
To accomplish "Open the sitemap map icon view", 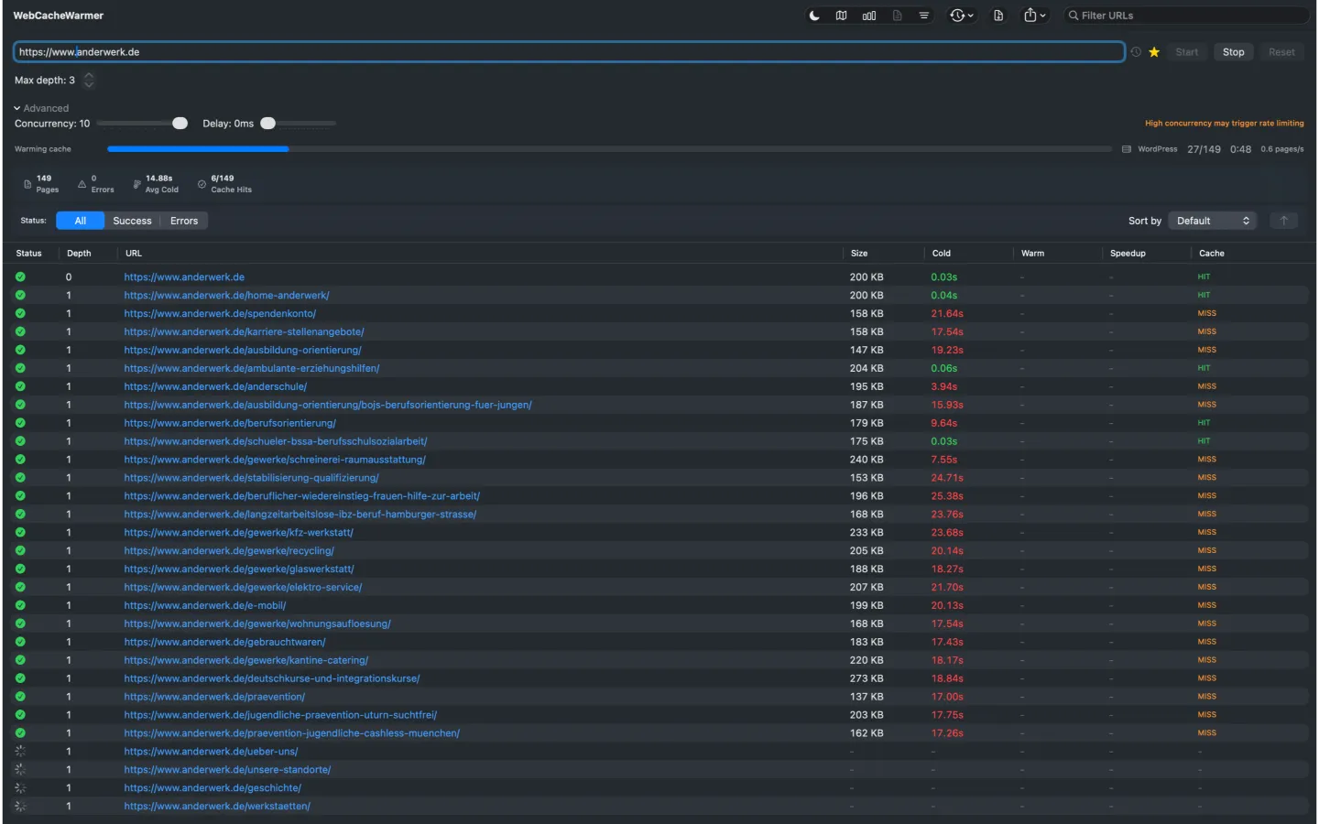I will click(x=842, y=16).
